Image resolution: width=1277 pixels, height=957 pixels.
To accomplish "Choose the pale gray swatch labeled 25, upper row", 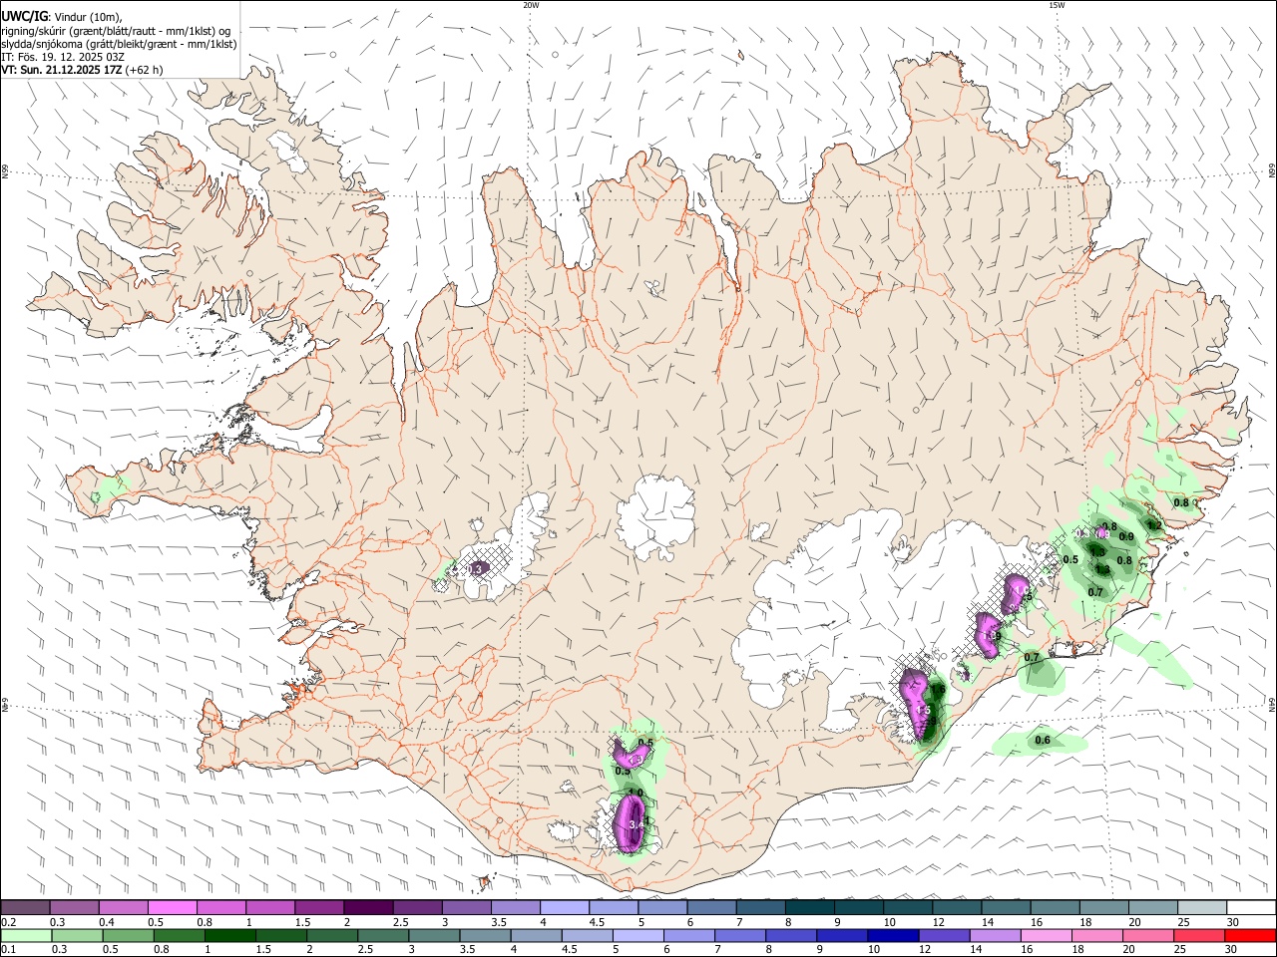I will click(x=1201, y=907).
